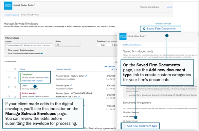
Task: Sort by the Status column header
Action: pos(22,69)
